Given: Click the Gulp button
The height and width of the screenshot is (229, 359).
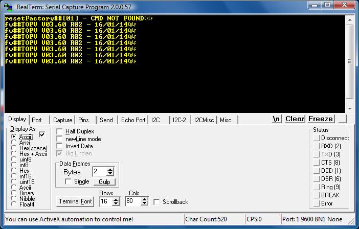Looking at the screenshot, I should (105, 181).
